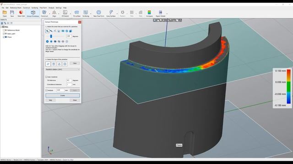Expand the Construct tool dropdown arrow
Screen dimensions: 293x164
49,14
